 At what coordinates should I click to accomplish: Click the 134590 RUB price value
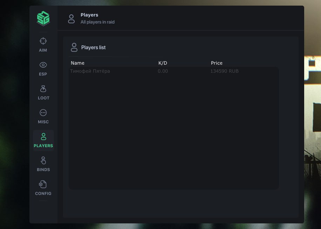(x=224, y=71)
